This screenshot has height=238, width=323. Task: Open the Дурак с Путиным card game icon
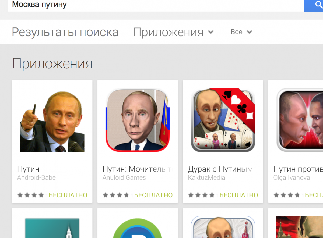[x=223, y=120]
